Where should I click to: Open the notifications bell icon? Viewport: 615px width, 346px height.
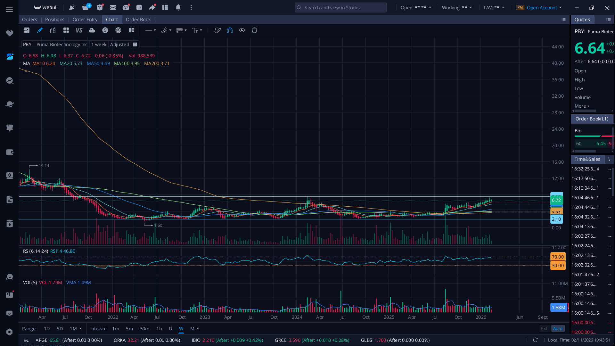(x=178, y=7)
